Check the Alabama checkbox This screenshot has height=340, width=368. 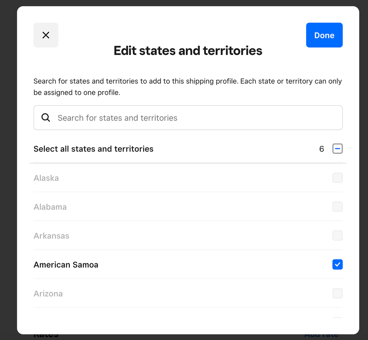(337, 207)
